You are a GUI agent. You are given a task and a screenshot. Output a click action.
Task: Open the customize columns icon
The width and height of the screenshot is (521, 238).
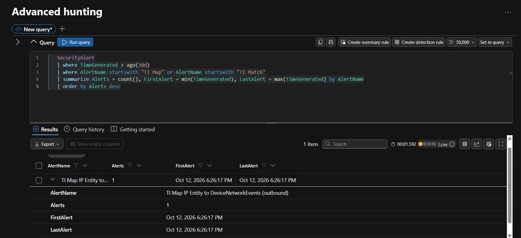click(x=489, y=144)
